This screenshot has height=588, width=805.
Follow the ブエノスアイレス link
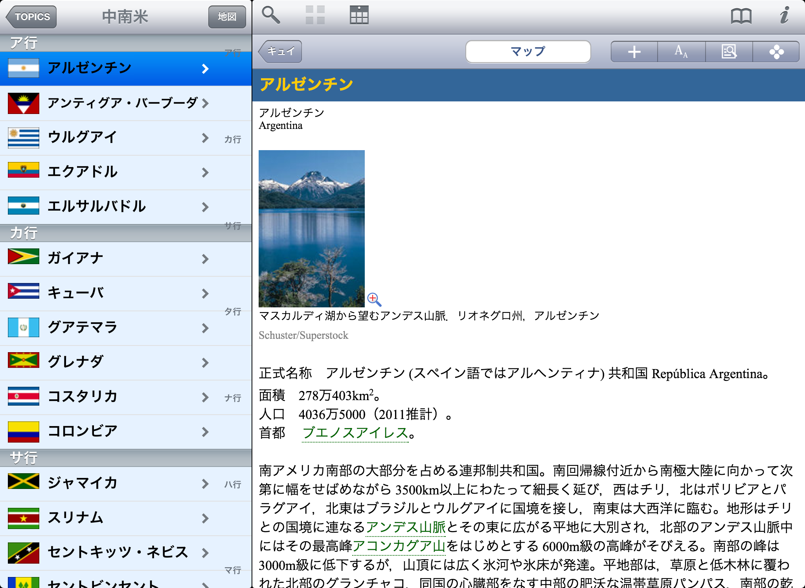(x=355, y=433)
